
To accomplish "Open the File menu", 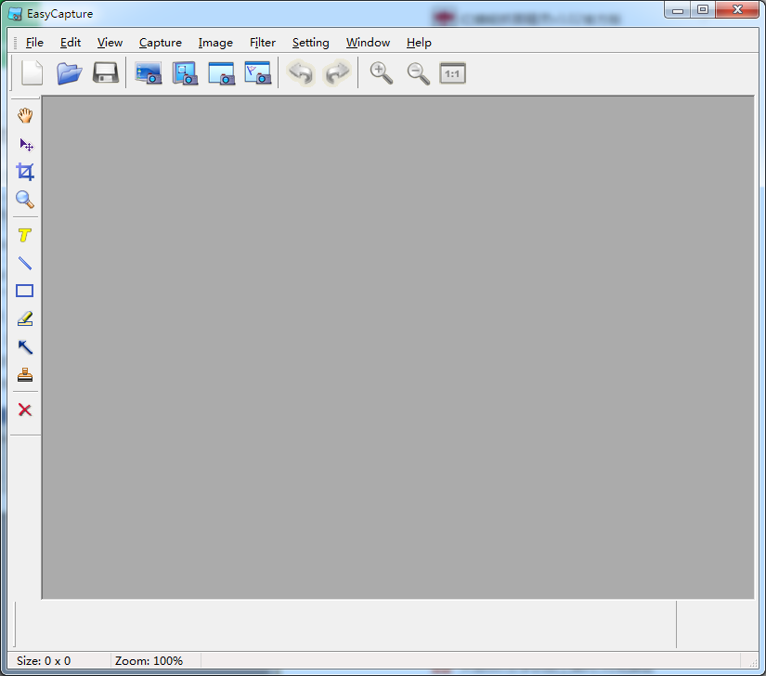I will point(34,43).
